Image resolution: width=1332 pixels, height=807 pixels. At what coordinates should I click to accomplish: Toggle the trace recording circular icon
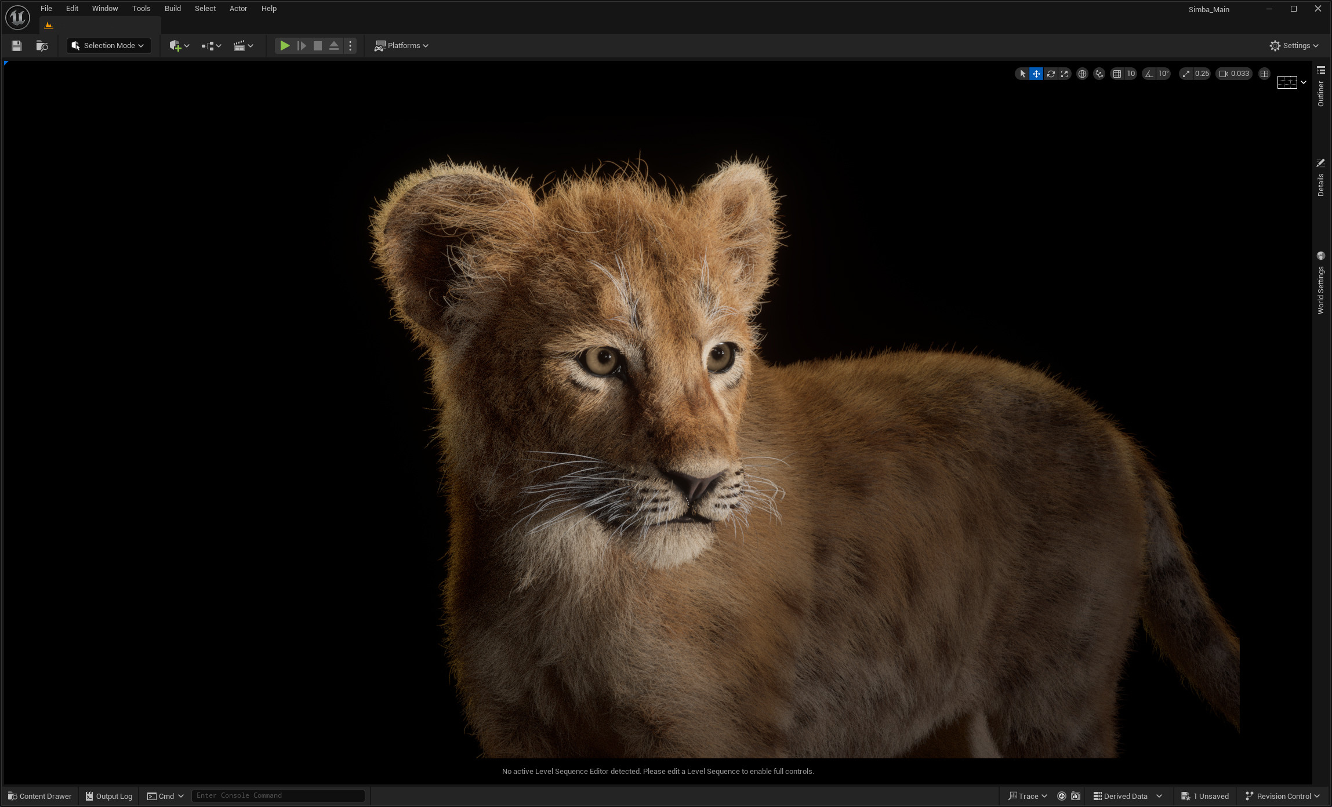(x=1062, y=796)
